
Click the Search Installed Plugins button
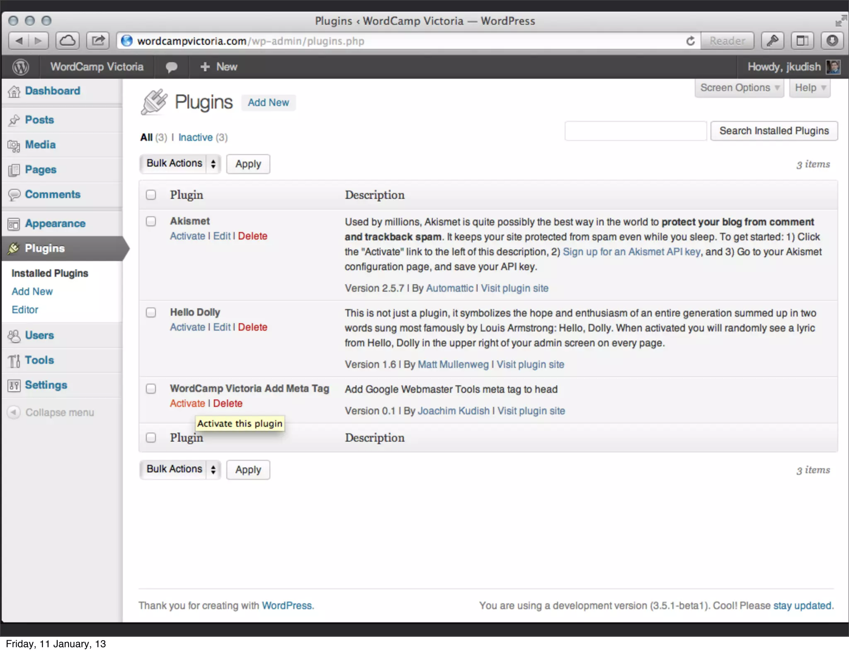tap(774, 131)
